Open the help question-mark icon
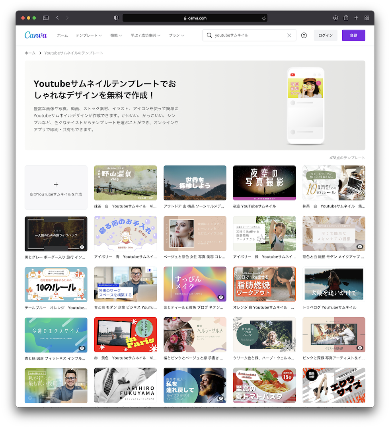 [x=304, y=35]
